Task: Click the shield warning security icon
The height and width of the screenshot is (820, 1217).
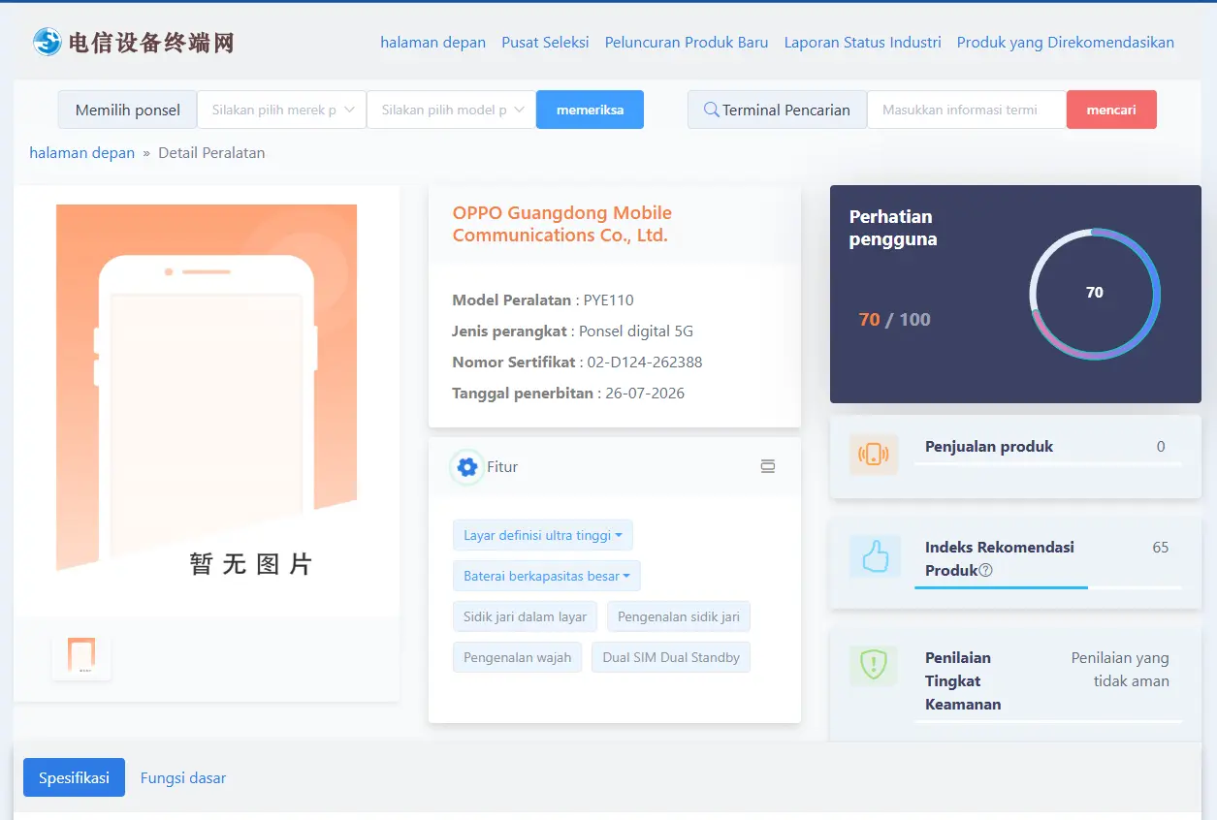Action: (874, 666)
